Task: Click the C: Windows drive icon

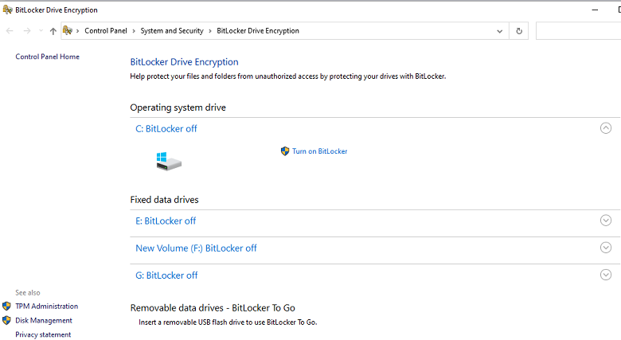Action: tap(169, 162)
